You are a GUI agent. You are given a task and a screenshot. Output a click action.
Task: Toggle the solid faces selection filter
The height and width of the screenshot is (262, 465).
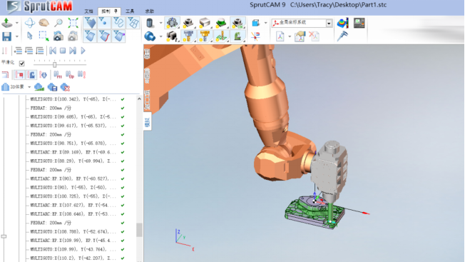click(x=90, y=23)
